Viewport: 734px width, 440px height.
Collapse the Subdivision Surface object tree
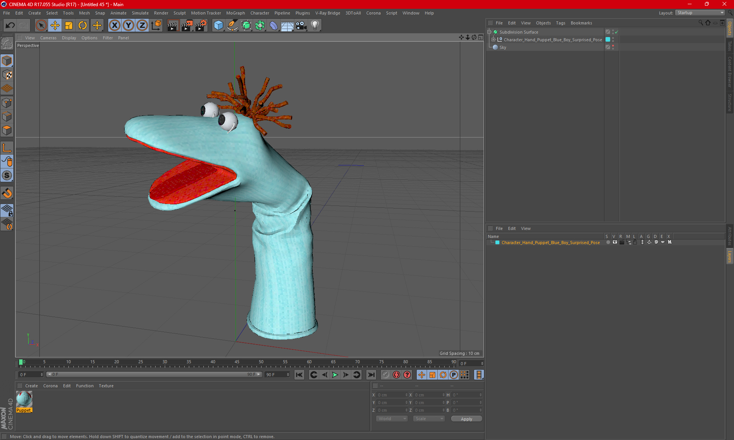point(489,32)
